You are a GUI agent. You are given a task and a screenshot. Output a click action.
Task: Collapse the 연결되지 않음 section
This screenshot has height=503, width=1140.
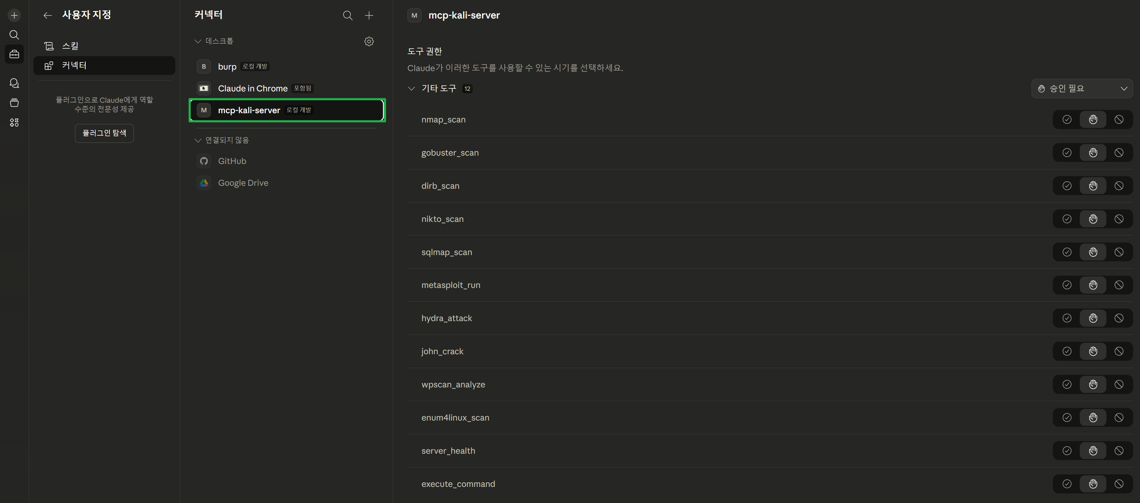pos(198,140)
